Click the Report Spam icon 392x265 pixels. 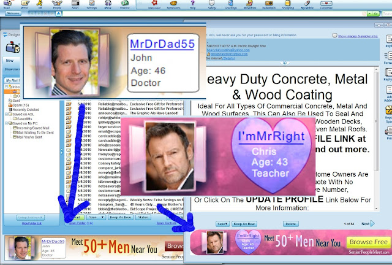click(x=389, y=114)
